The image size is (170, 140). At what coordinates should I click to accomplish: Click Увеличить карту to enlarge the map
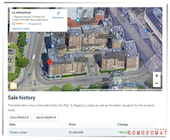[21, 28]
